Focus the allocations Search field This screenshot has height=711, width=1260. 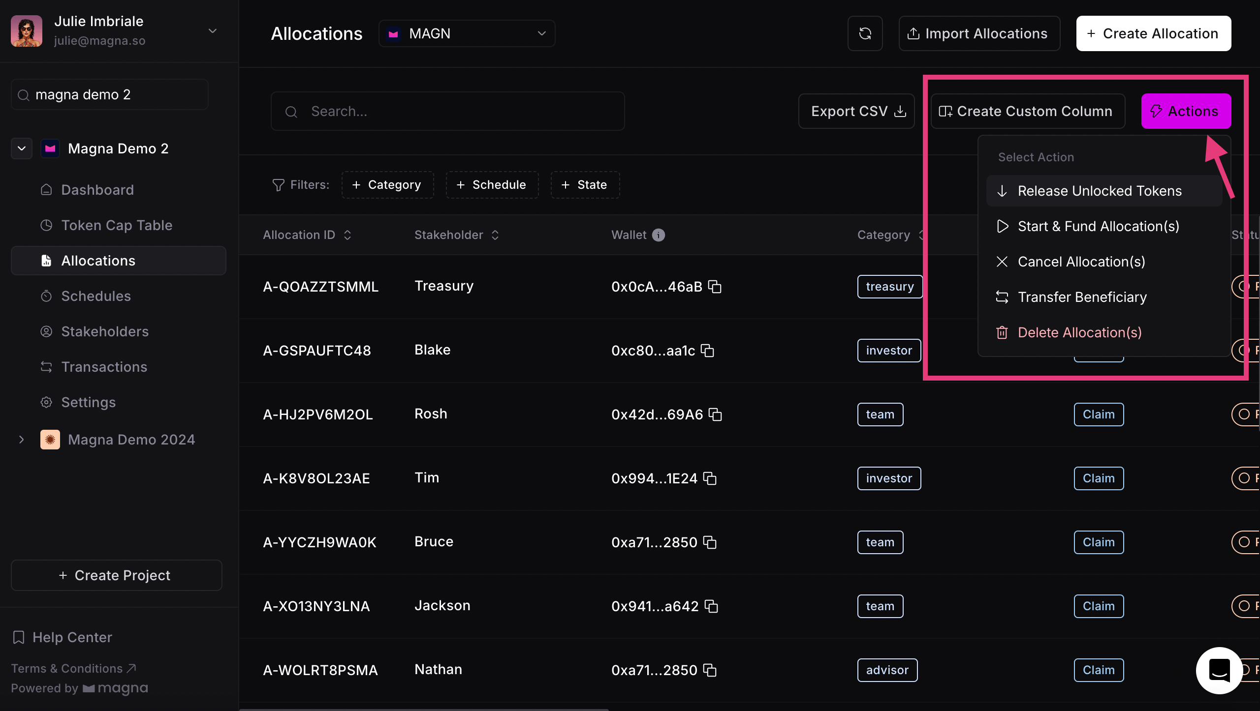click(448, 111)
